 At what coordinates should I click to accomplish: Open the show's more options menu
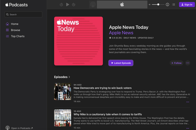[188, 63]
